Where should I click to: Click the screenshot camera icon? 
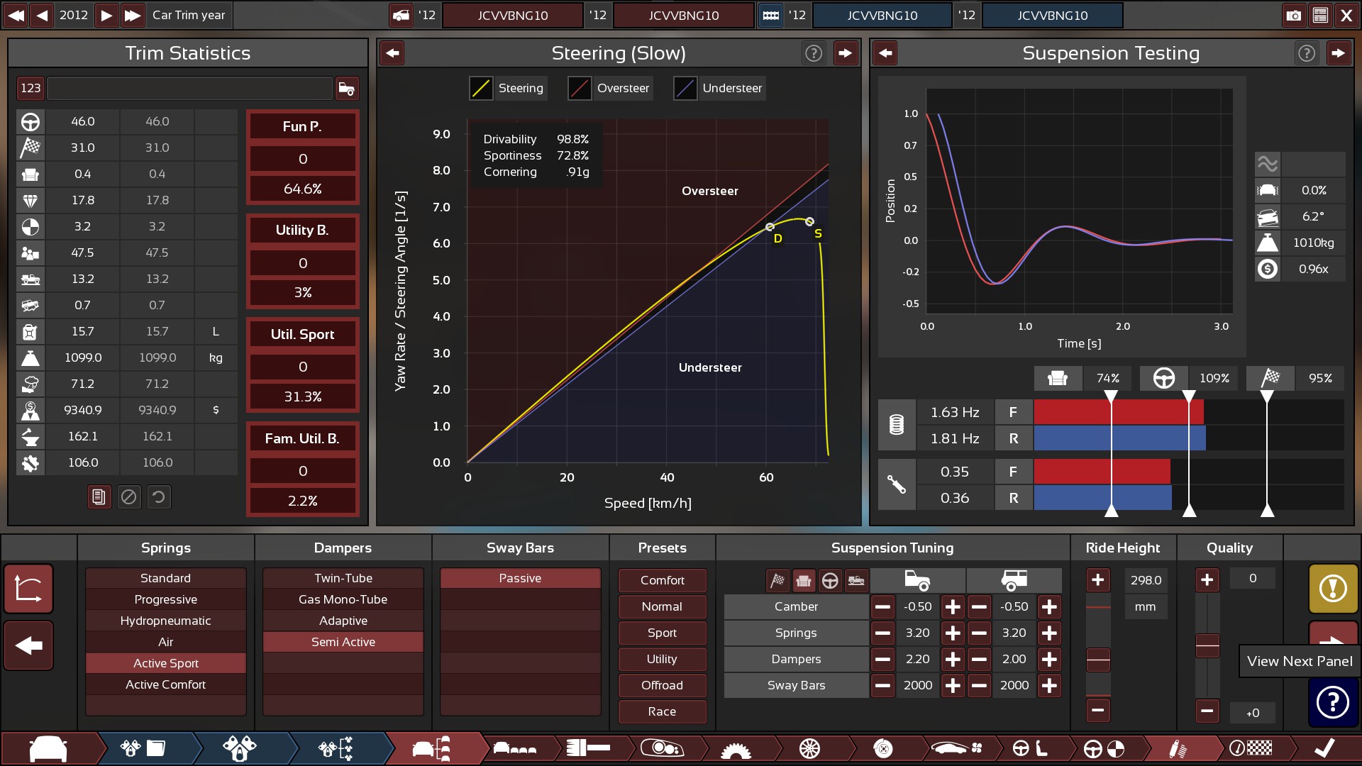click(1293, 15)
